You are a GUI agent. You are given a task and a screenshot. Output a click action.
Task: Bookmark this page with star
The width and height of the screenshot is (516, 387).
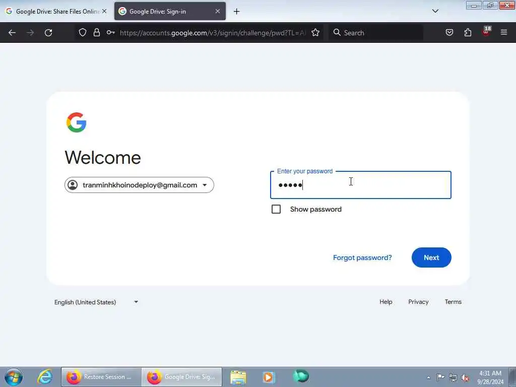(315, 32)
